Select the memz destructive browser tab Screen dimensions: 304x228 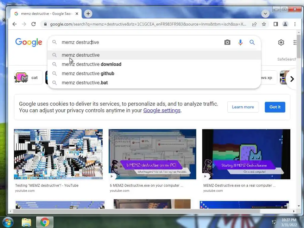(46, 14)
